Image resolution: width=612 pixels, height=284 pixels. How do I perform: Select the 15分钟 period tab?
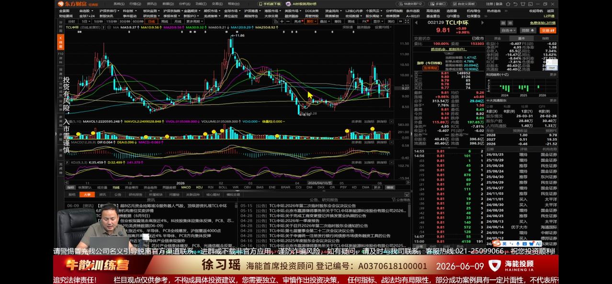(111, 21)
